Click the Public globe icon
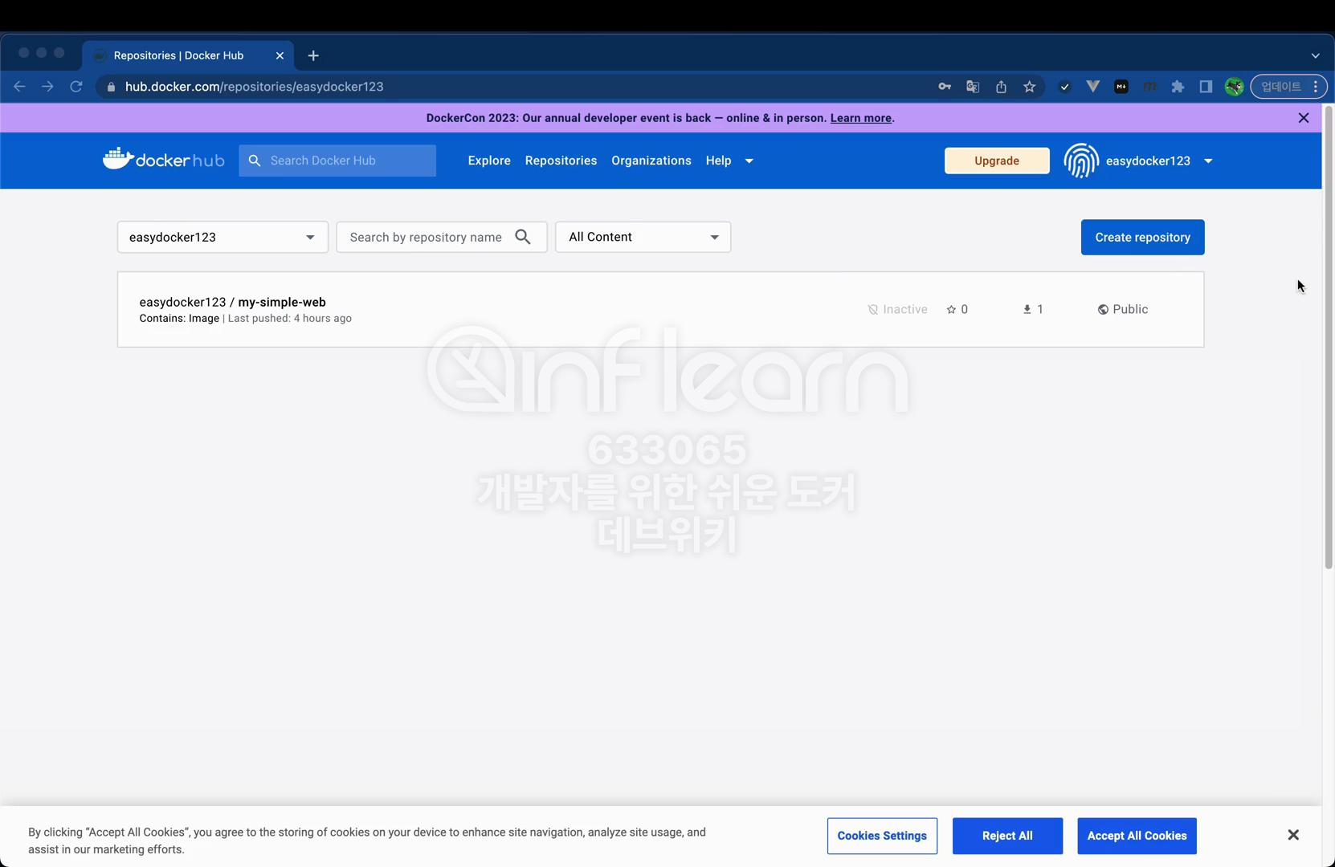Image resolution: width=1335 pixels, height=867 pixels. tap(1103, 309)
